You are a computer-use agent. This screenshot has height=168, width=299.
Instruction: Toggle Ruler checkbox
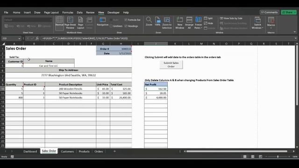click(x=111, y=20)
